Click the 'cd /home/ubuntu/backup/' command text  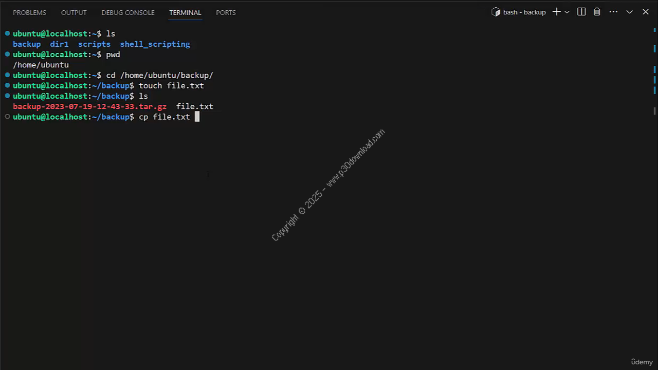click(x=159, y=75)
